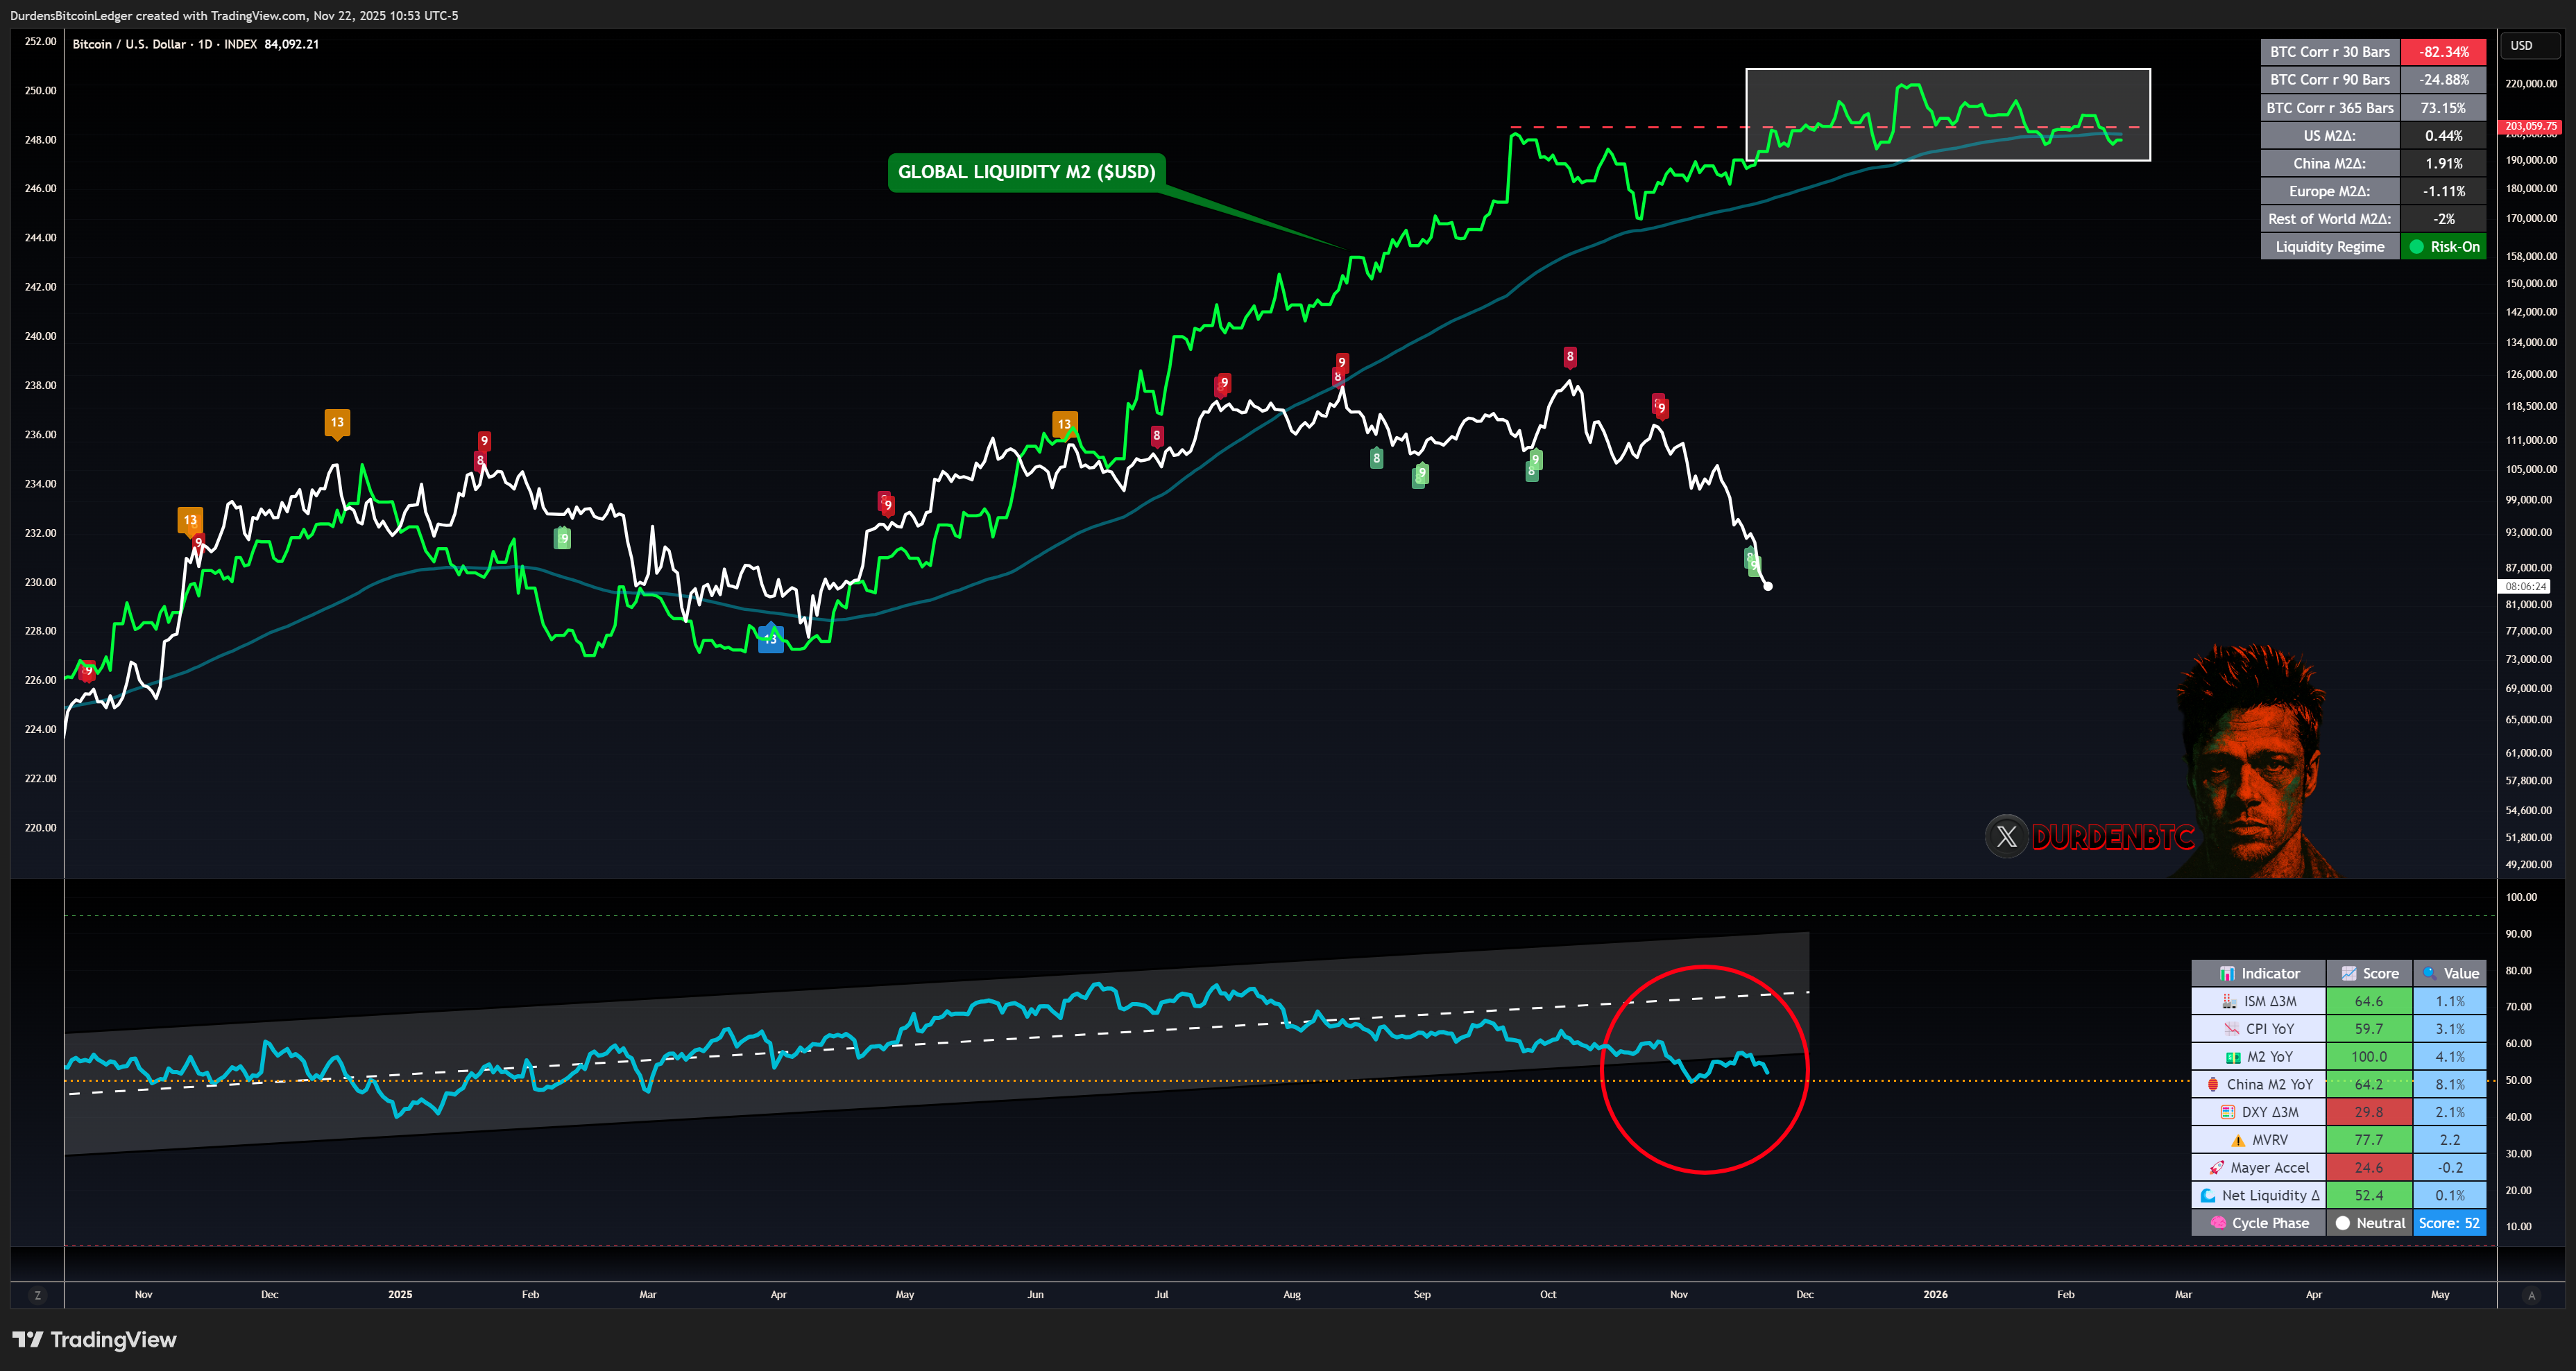The width and height of the screenshot is (2576, 1371).
Task: Click the magnifying glass icon in Value header
Action: tap(2429, 973)
